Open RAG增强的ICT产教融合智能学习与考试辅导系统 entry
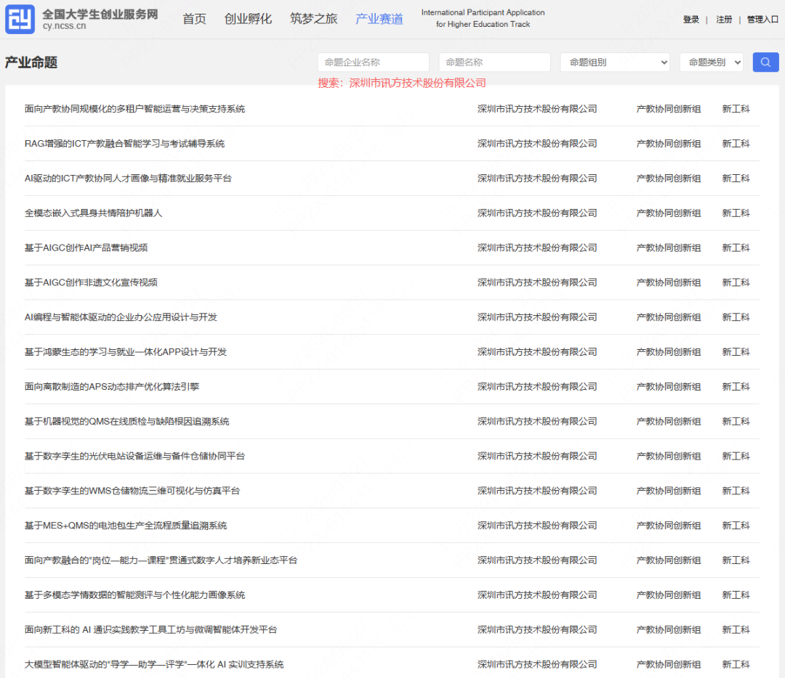The image size is (785, 678). coord(125,144)
